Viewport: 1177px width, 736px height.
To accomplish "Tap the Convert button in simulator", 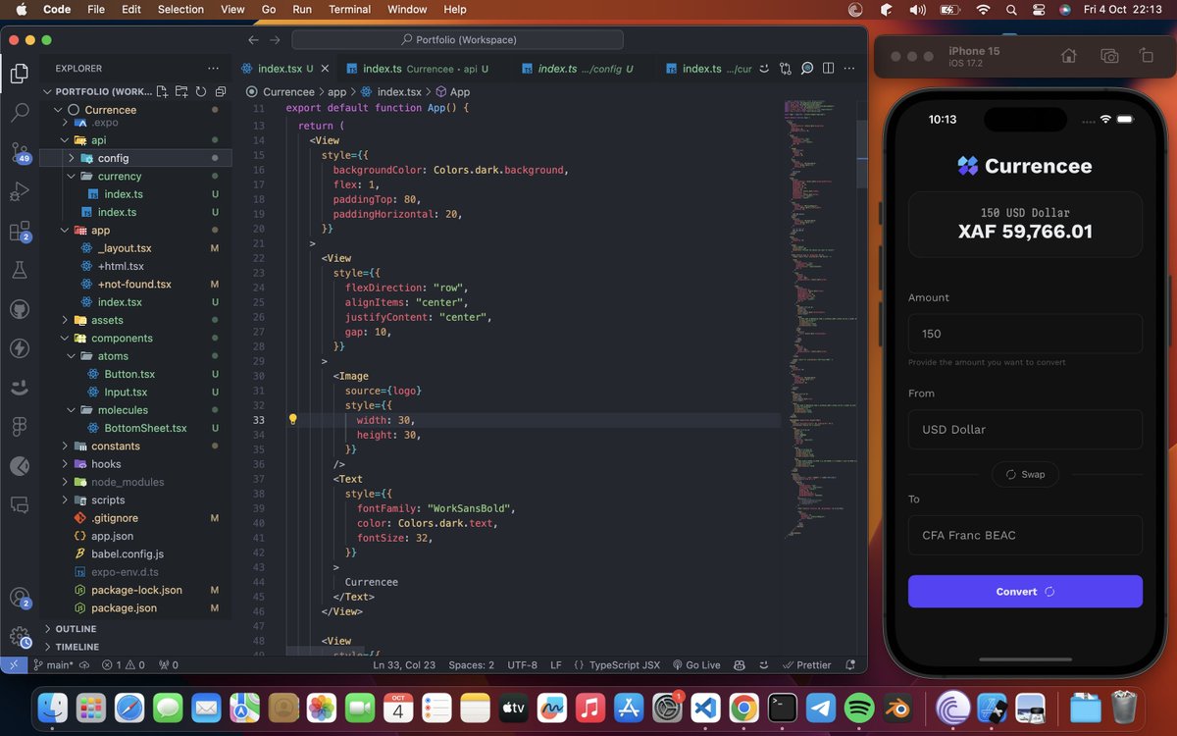I will [1025, 592].
